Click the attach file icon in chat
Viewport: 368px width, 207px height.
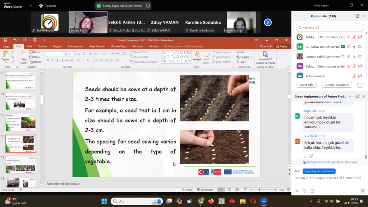click(312, 191)
